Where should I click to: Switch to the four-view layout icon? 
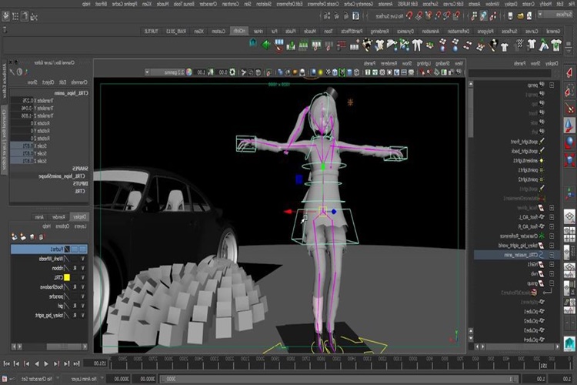[569, 234]
